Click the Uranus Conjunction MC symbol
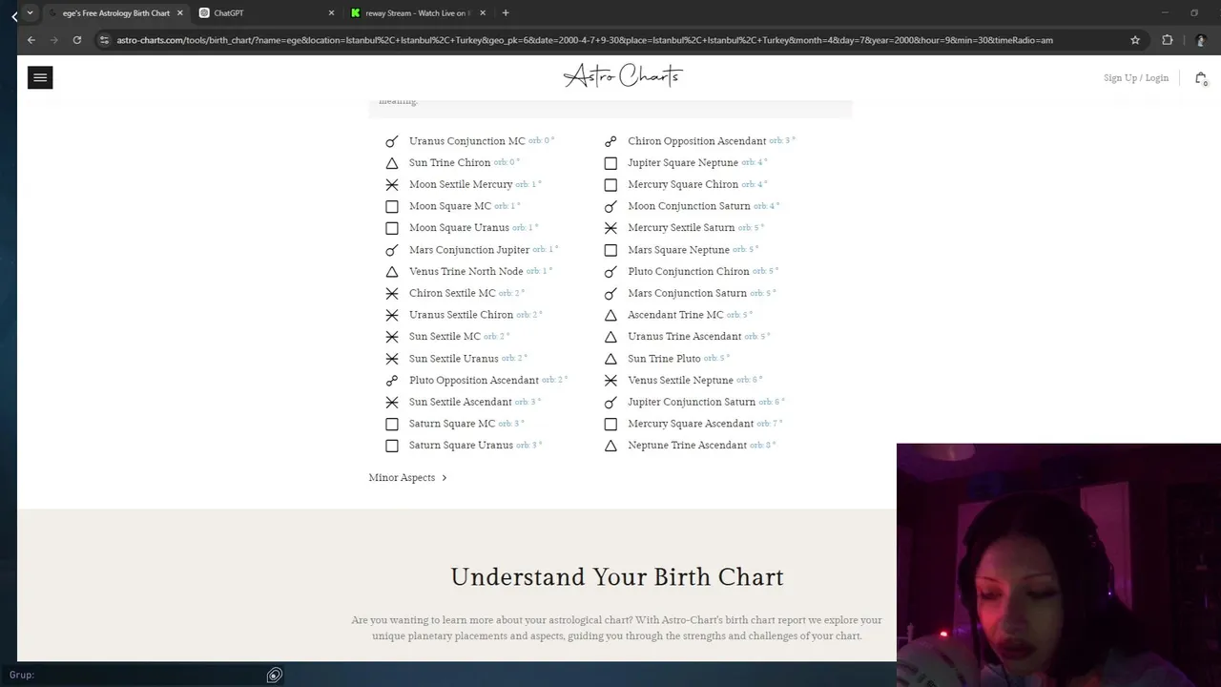Image resolution: width=1221 pixels, height=687 pixels. click(x=392, y=141)
